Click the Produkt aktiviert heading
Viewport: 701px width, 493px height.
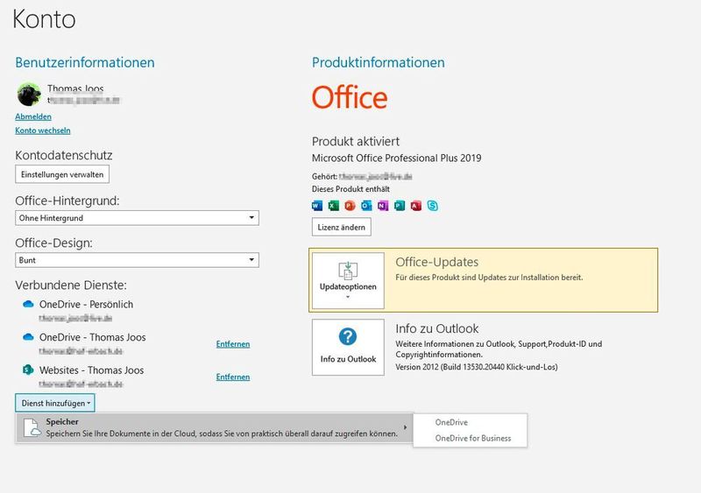(356, 142)
